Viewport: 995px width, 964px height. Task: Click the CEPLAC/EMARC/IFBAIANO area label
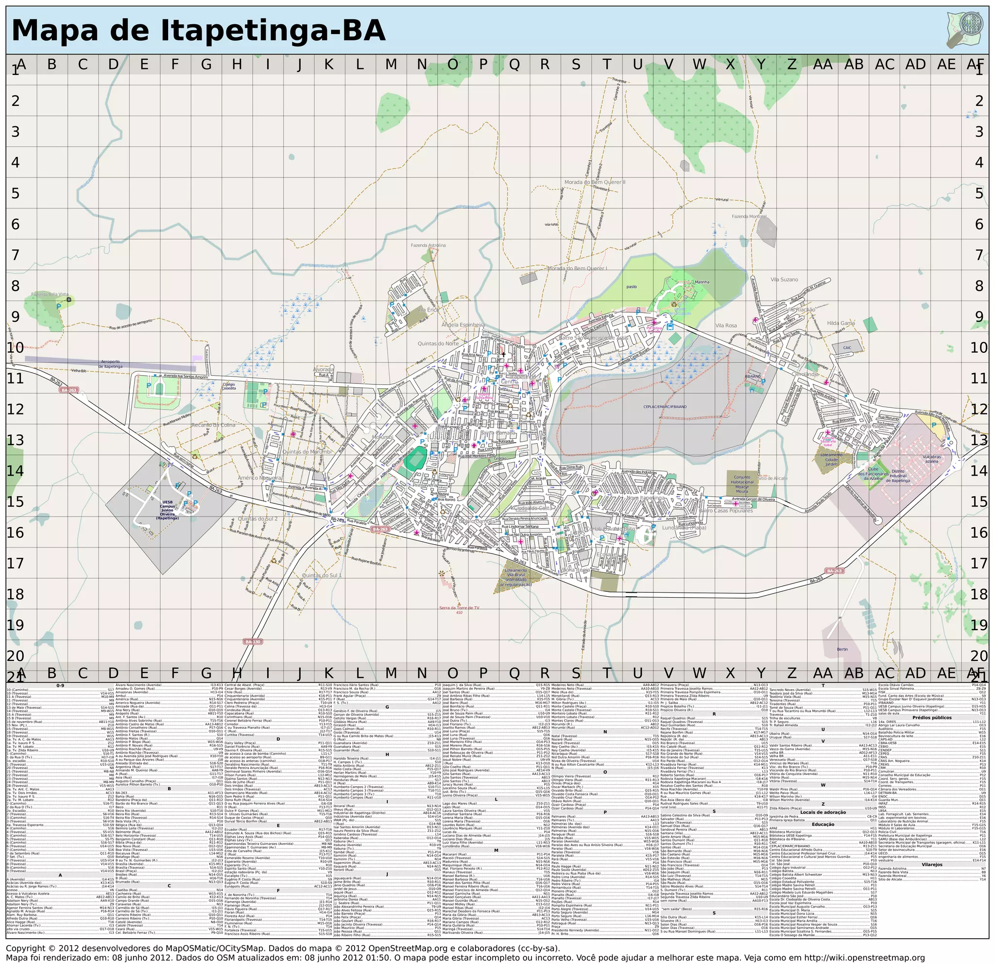coord(665,407)
